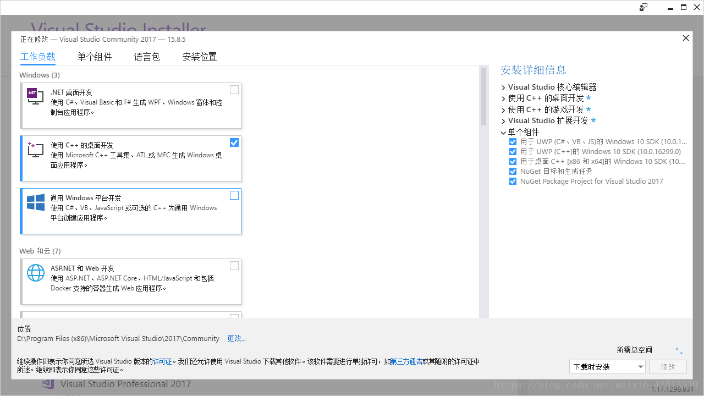Expand 使用 C++ 的游戏开发 details
Image resolution: width=704 pixels, height=396 pixels.
point(503,110)
